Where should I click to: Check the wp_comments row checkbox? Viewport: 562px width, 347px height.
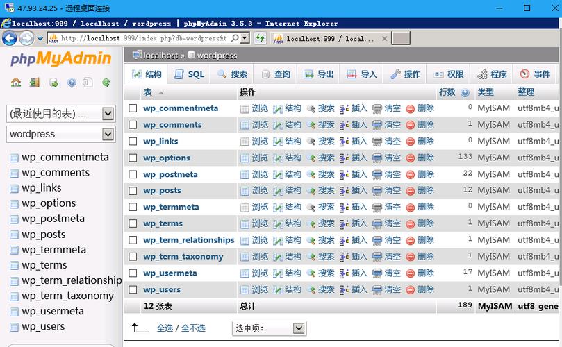coord(133,125)
